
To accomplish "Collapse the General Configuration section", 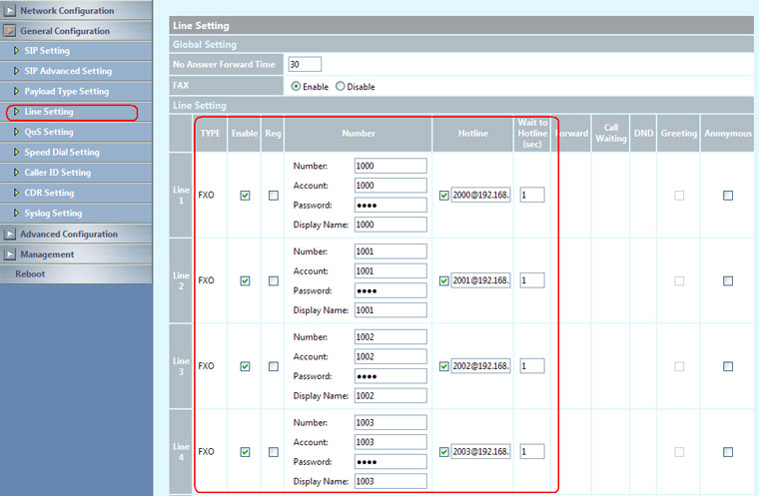I will pyautogui.click(x=10, y=31).
